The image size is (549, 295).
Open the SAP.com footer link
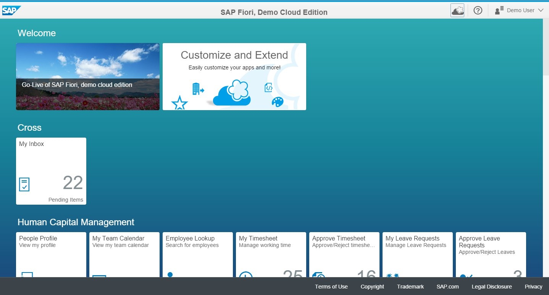tap(448, 287)
